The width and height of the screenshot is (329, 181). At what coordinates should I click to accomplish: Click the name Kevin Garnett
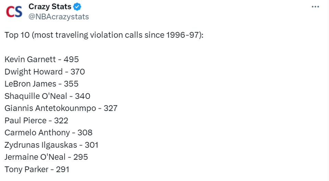pyautogui.click(x=30, y=59)
